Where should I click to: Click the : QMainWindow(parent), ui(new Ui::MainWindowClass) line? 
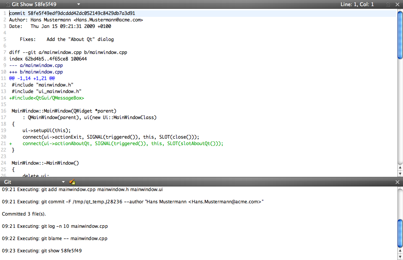(90, 118)
